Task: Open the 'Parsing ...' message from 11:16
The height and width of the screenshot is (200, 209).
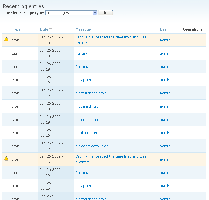Action: (84, 172)
